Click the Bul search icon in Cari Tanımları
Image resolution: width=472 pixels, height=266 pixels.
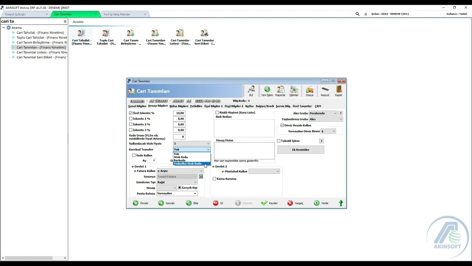(251, 91)
